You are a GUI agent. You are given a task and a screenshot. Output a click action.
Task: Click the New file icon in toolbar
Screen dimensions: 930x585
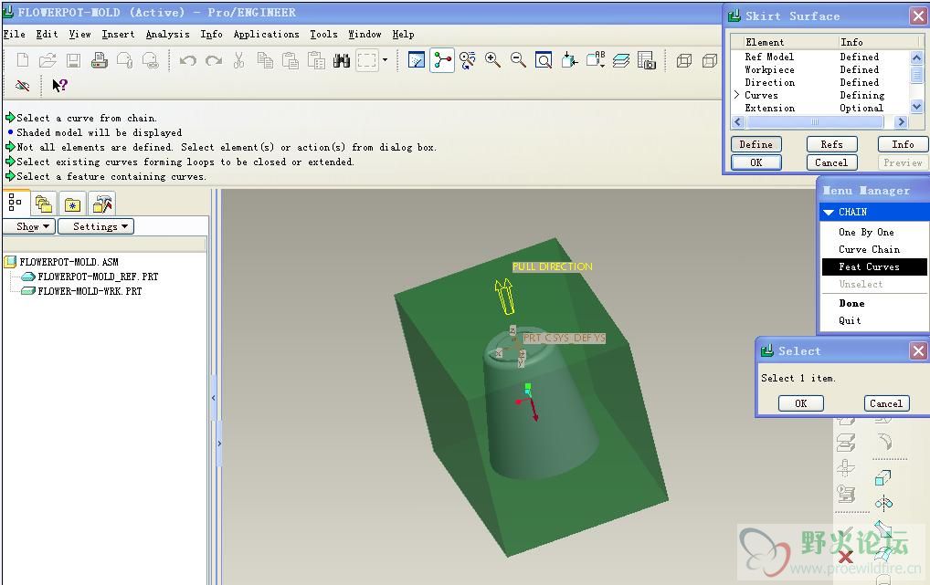click(23, 60)
